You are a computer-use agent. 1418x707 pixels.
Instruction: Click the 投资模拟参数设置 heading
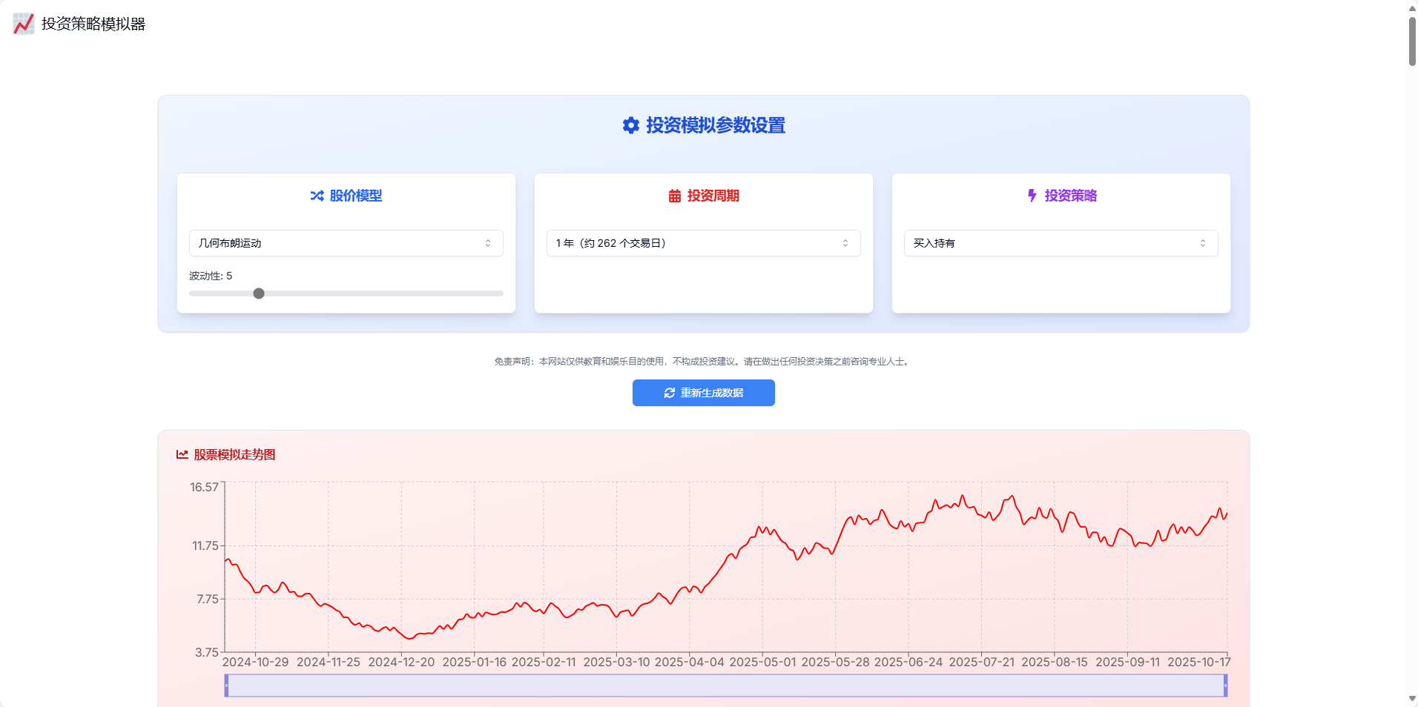pyautogui.click(x=716, y=125)
